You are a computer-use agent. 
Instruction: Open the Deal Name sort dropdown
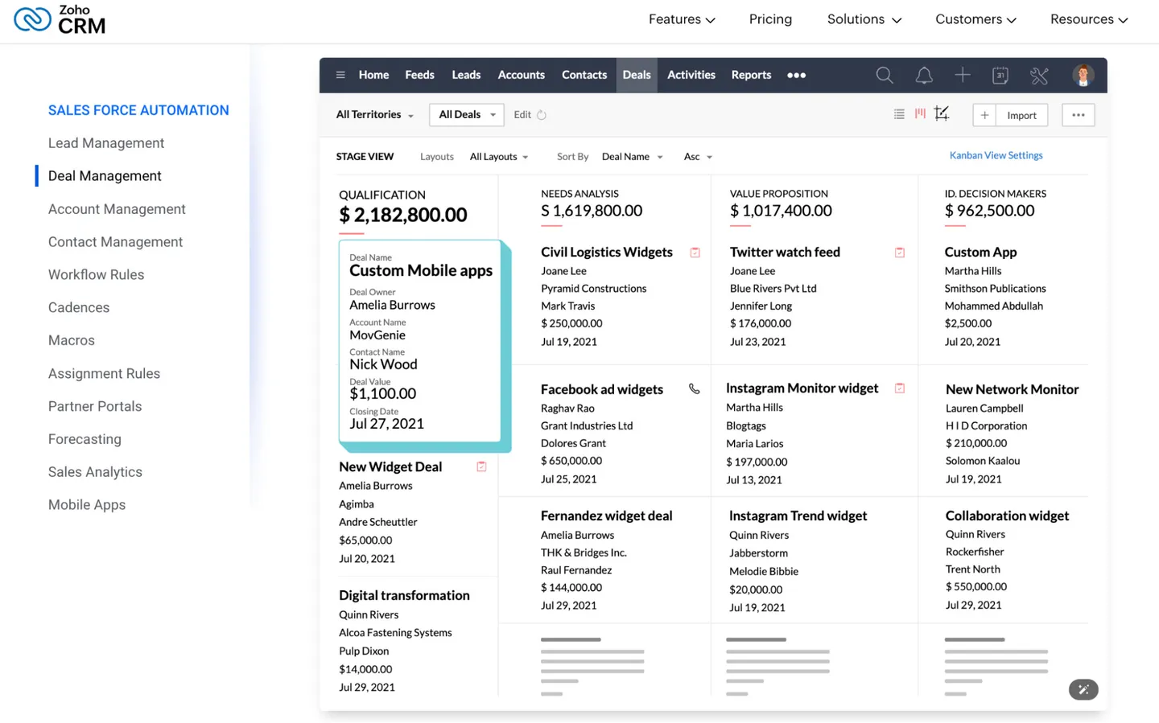click(x=633, y=157)
